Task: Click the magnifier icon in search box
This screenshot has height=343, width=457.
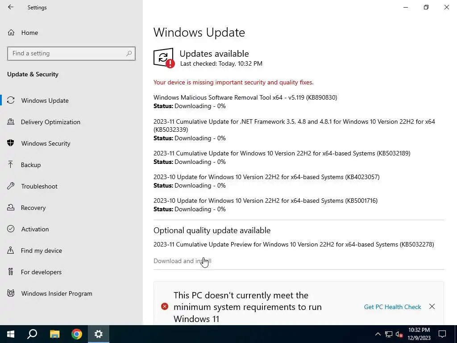Action: pos(129,54)
